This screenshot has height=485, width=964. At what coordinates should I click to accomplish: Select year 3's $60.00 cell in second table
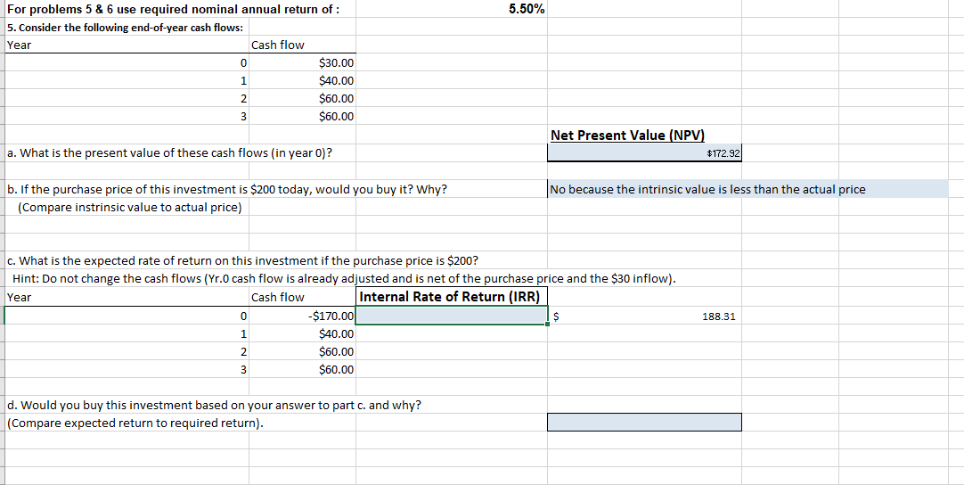pos(302,370)
